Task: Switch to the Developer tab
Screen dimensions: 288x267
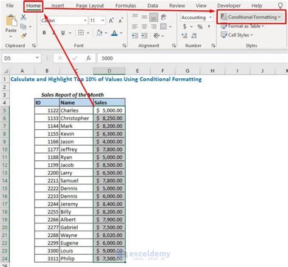Action: tap(229, 5)
